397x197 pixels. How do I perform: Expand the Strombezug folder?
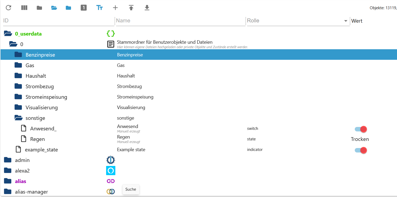click(x=18, y=86)
